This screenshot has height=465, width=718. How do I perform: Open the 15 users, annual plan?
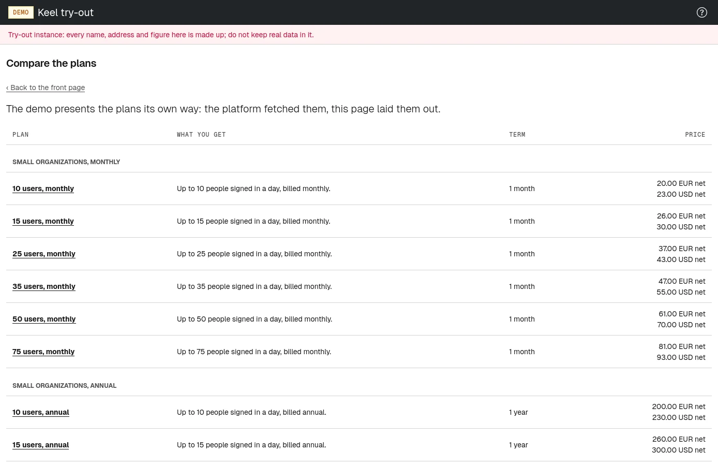point(41,445)
